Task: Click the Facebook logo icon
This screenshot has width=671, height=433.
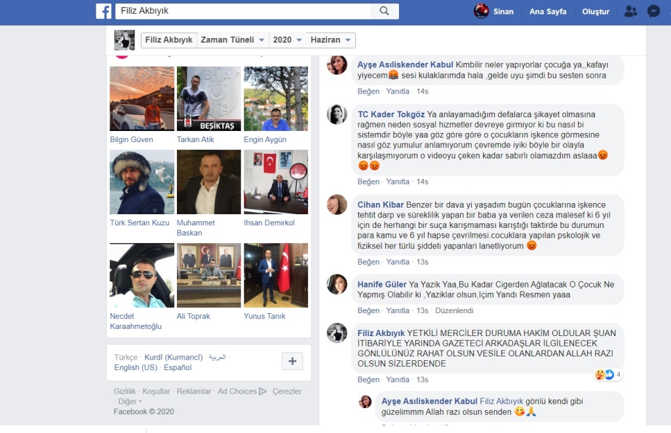Action: (x=104, y=11)
